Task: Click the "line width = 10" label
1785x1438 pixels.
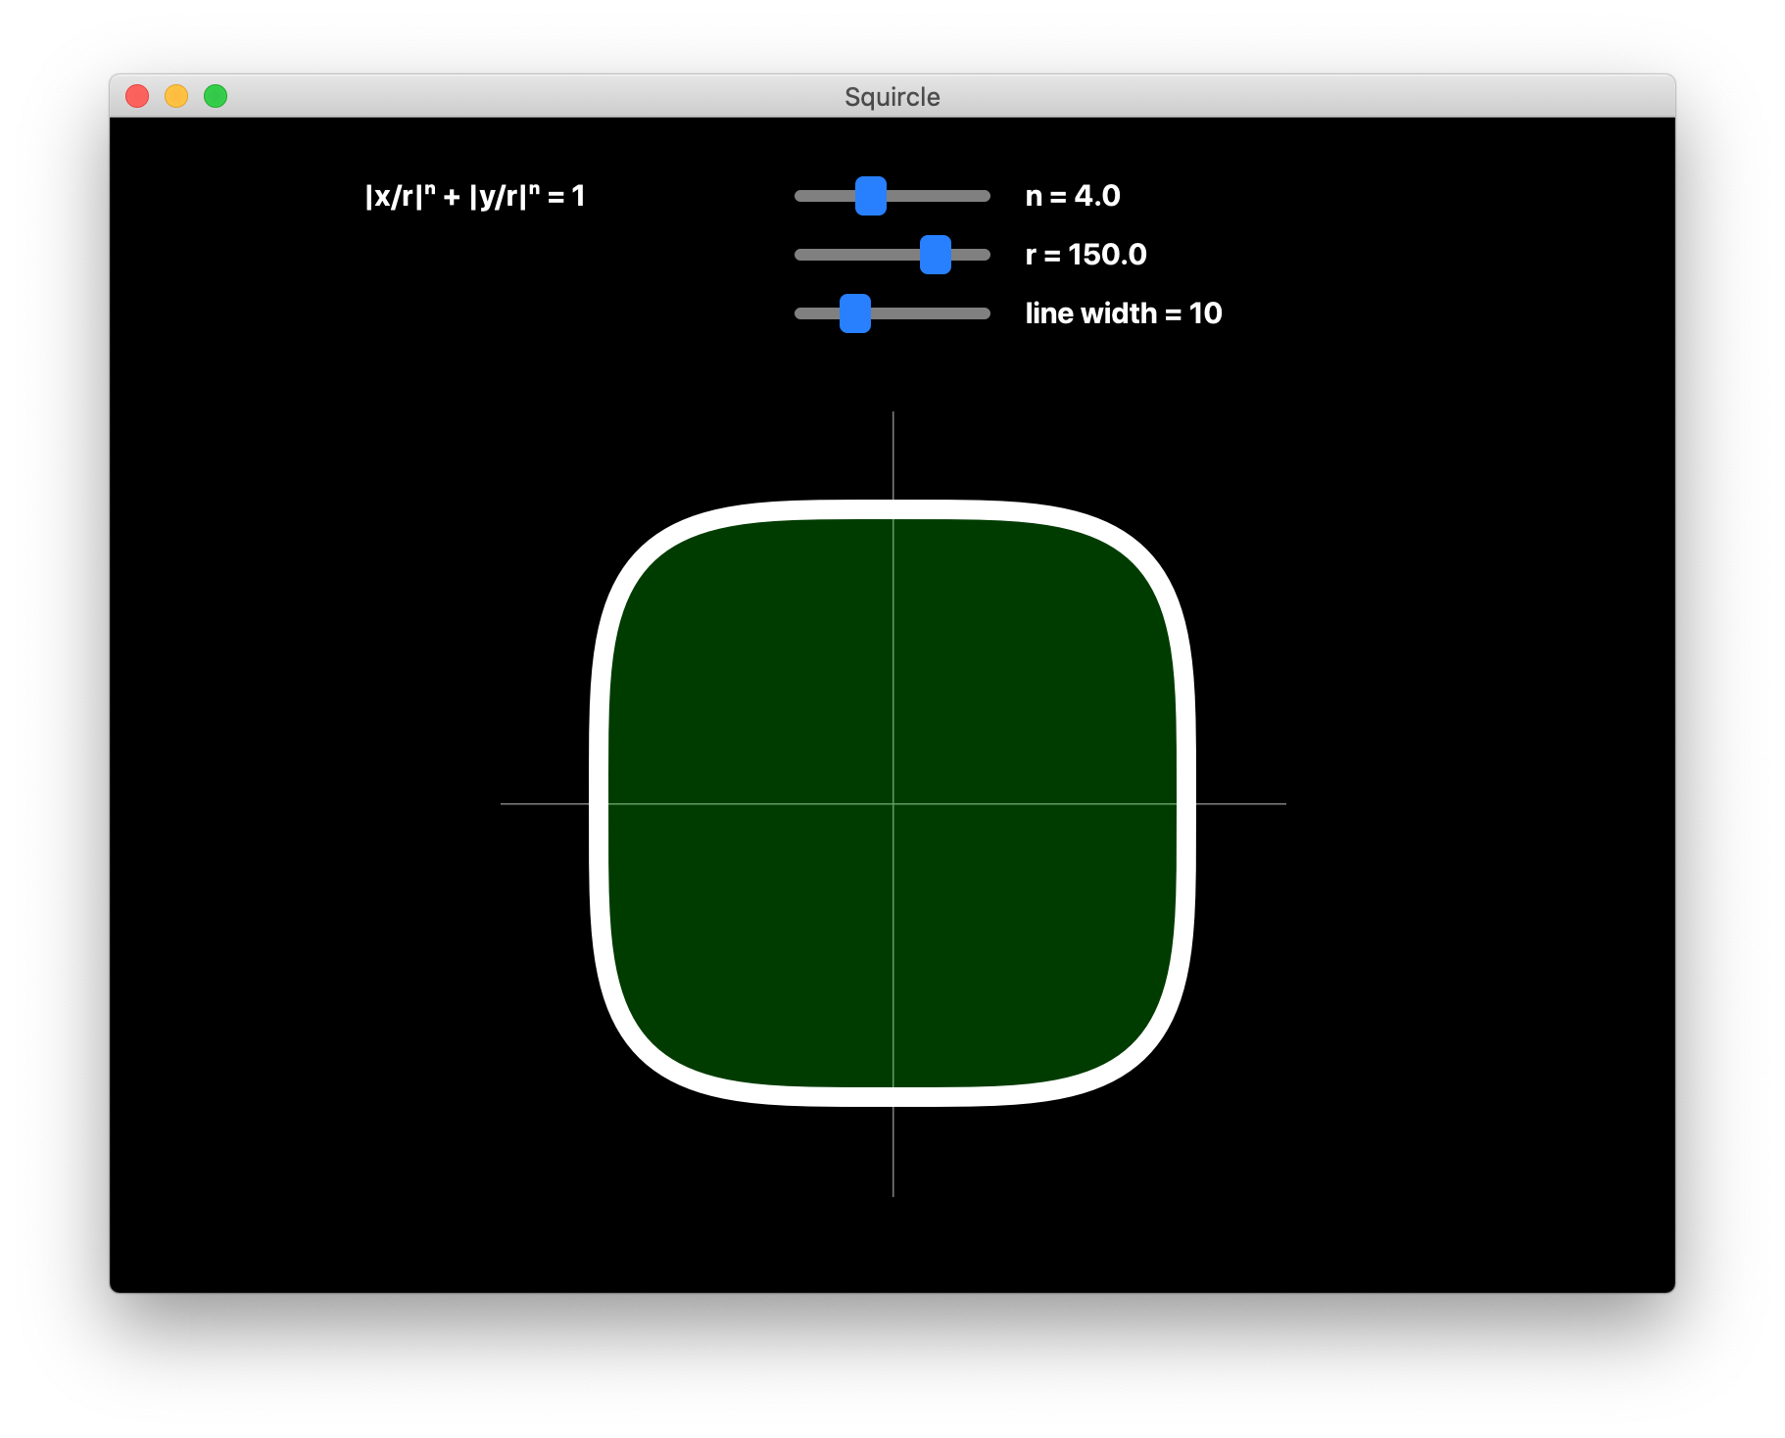Action: coord(1123,313)
